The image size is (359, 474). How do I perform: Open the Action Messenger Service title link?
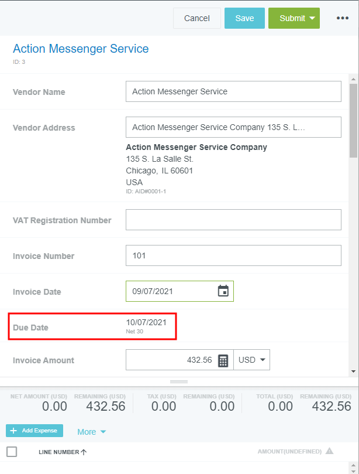pyautogui.click(x=81, y=49)
